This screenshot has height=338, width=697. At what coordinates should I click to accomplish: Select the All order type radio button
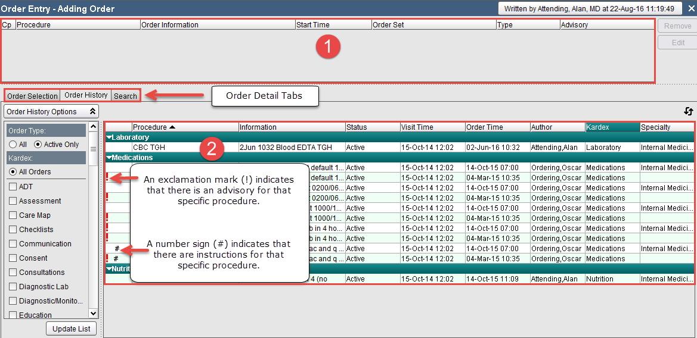[x=13, y=144]
